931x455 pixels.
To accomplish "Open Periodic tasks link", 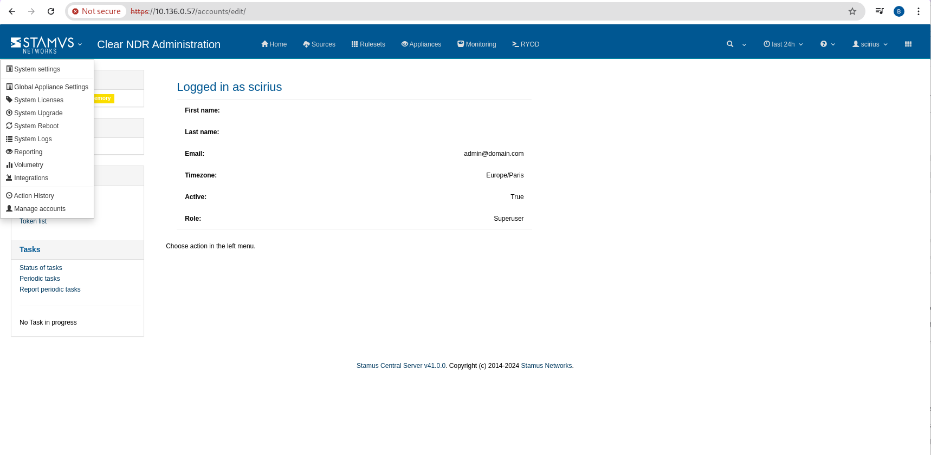I will [40, 279].
